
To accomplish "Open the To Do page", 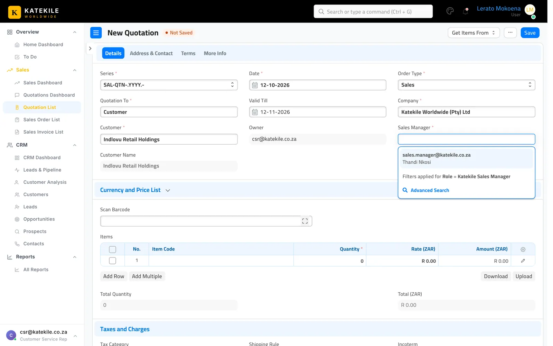I will (x=30, y=57).
